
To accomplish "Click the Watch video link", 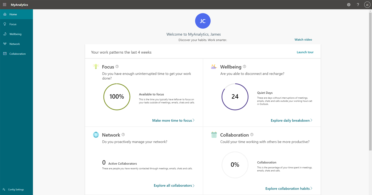I will click(303, 39).
